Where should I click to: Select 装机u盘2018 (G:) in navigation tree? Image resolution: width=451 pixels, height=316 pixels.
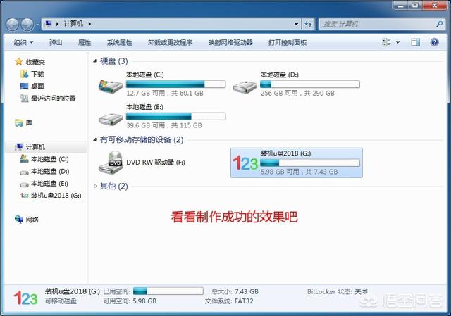51,196
